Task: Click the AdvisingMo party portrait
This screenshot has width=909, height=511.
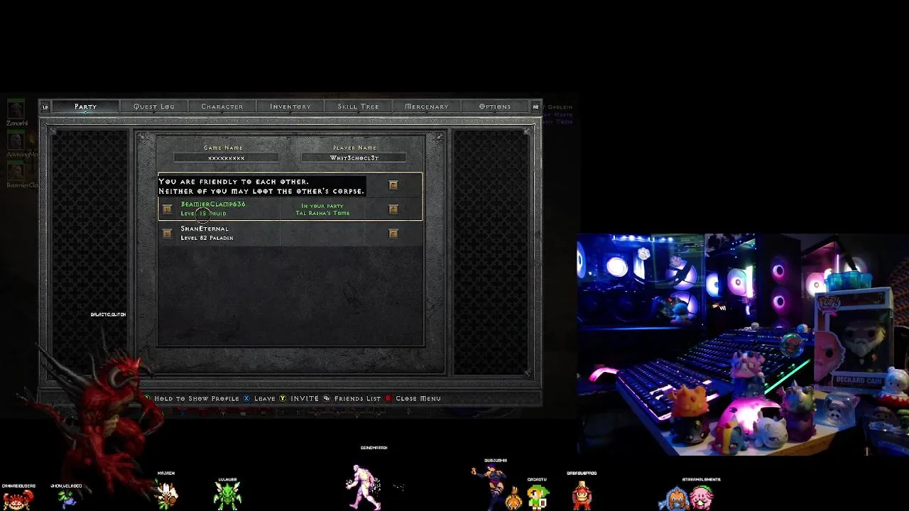Action: [x=16, y=141]
